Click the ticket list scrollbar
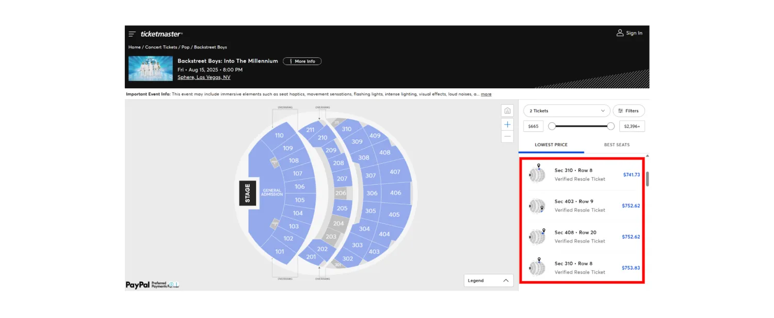 pos(647,179)
